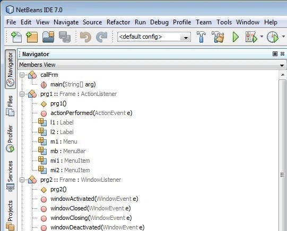The image size is (287, 231).
Task: Select windowClosing(WindowEvent e) method
Action: 91,218
